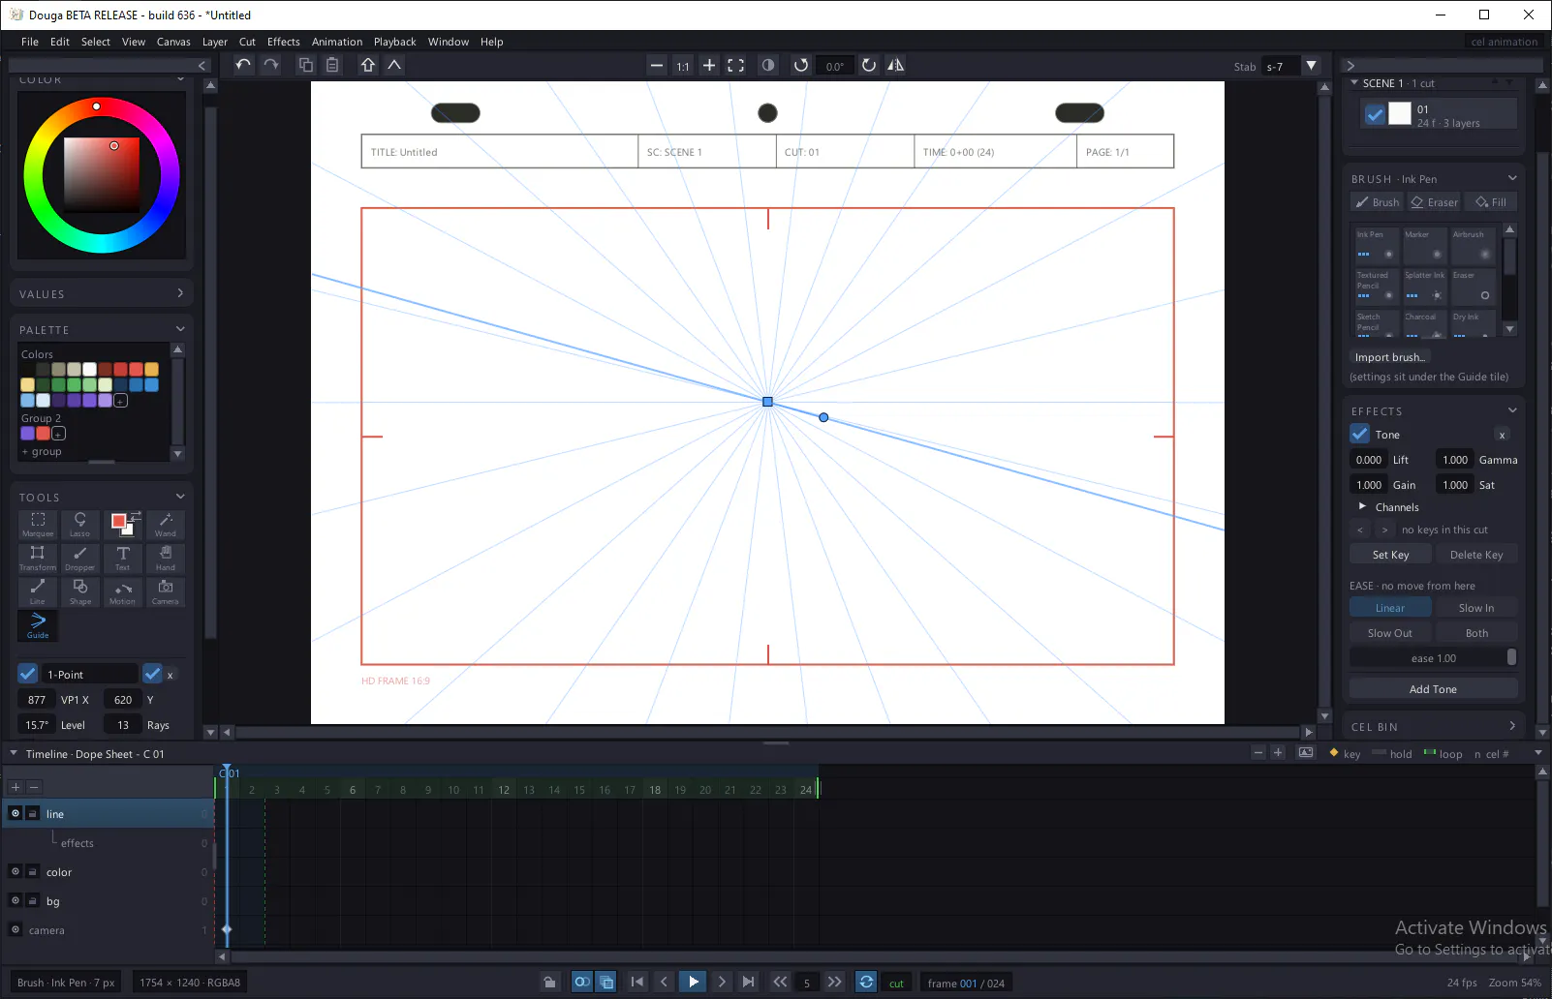Select the Text tool

123,559
